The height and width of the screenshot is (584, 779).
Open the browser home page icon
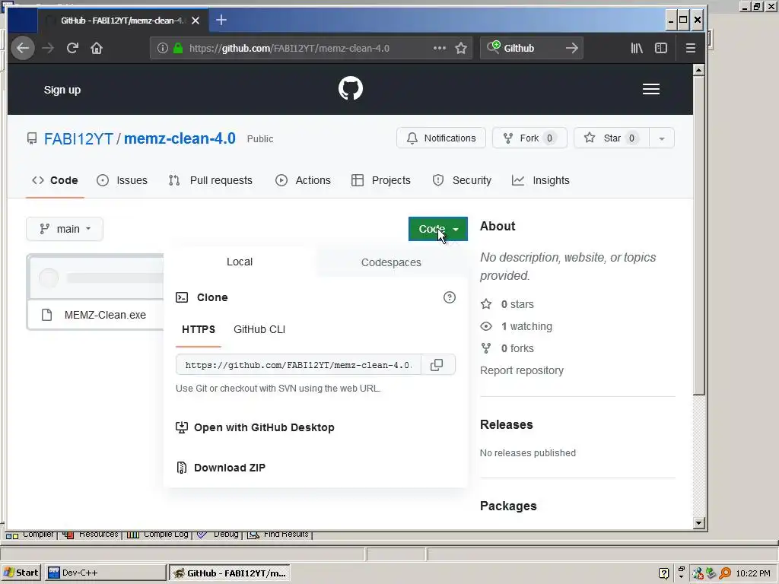click(x=97, y=48)
